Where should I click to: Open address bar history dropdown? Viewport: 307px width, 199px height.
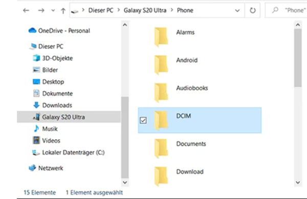[x=237, y=11]
